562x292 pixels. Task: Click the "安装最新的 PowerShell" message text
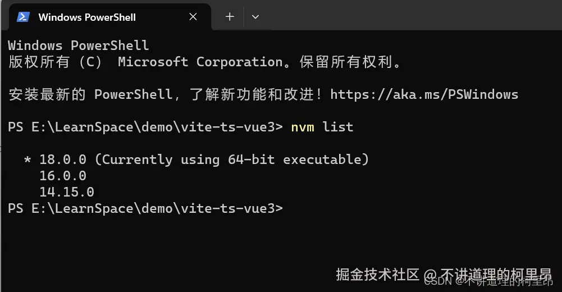click(90, 94)
